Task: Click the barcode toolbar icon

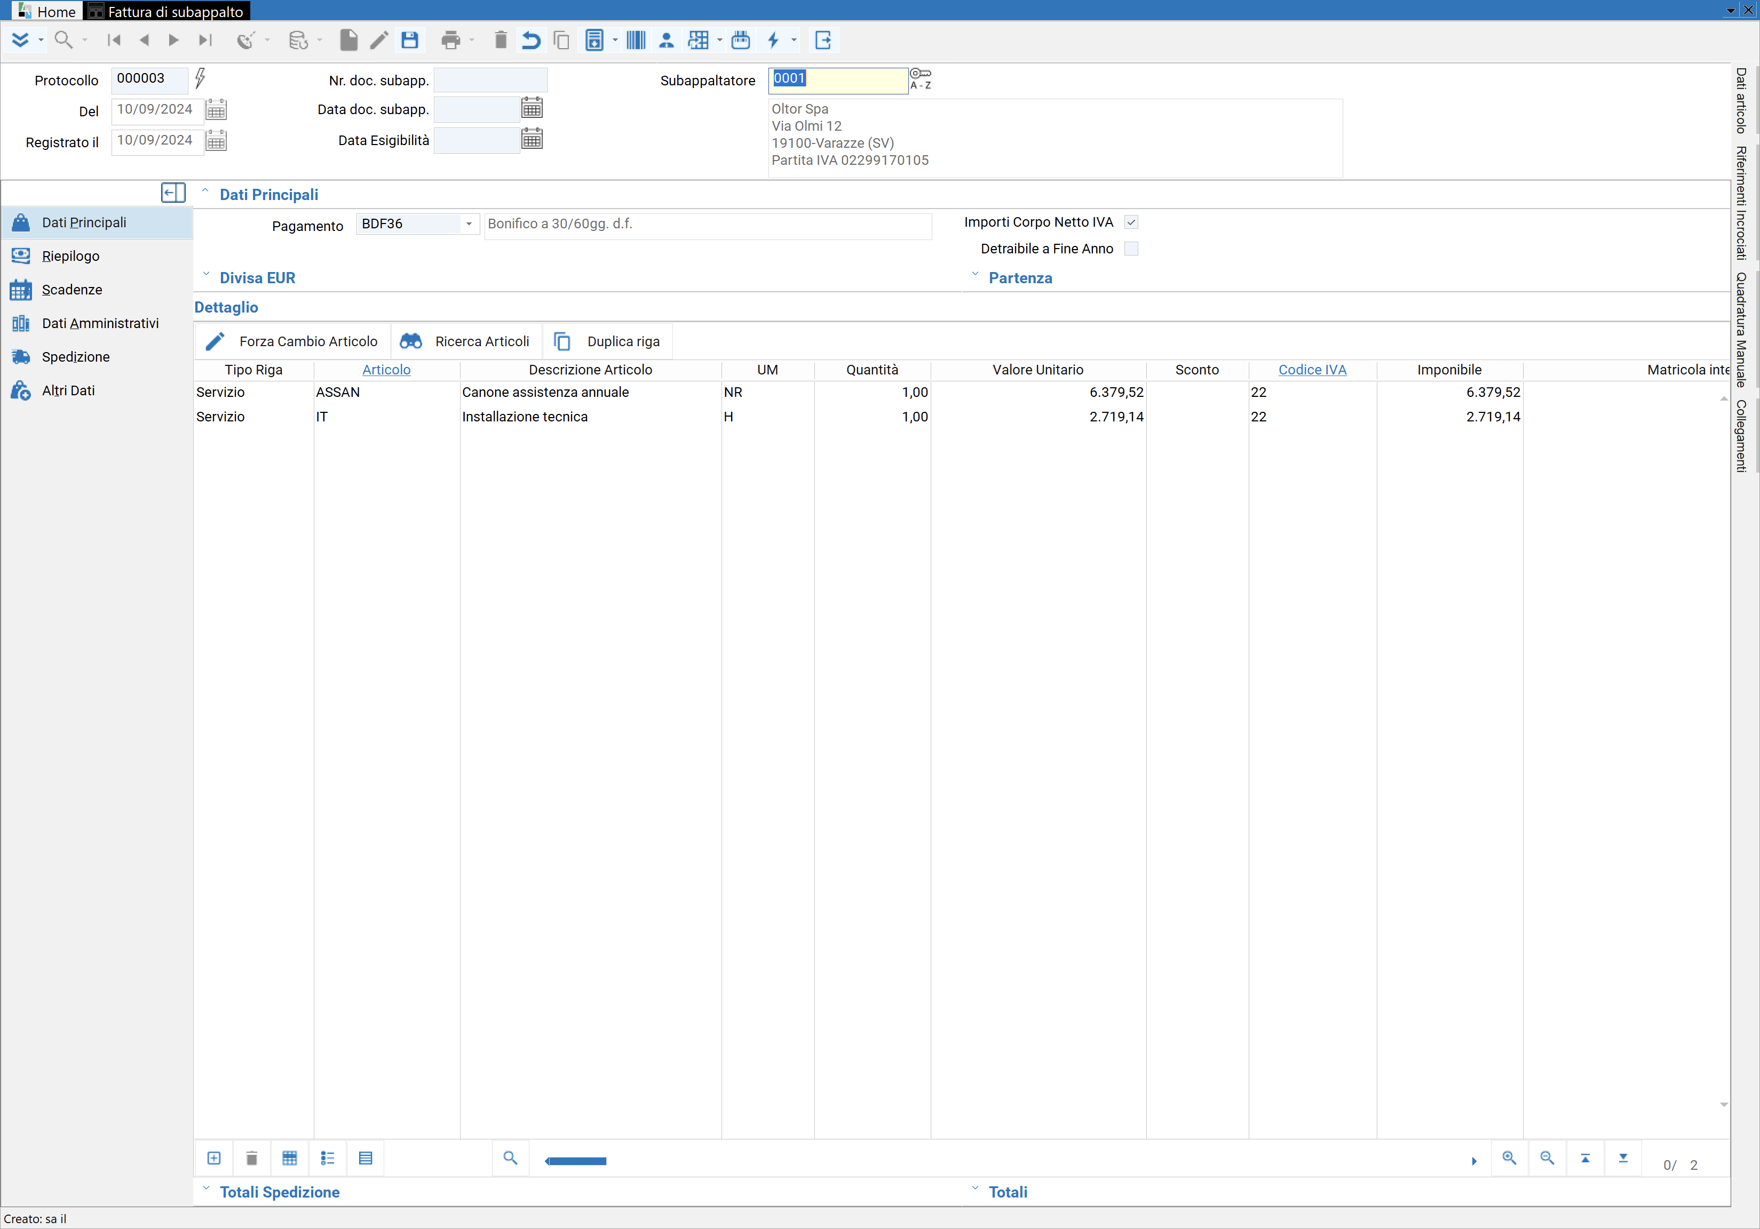Action: [636, 40]
